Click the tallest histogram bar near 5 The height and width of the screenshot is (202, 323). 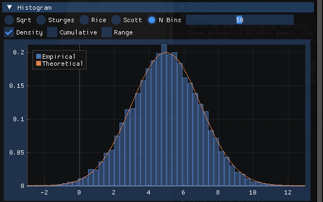[x=164, y=115]
